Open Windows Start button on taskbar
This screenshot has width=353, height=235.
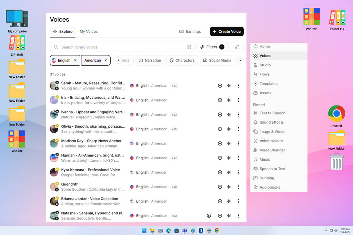pyautogui.click(x=144, y=231)
